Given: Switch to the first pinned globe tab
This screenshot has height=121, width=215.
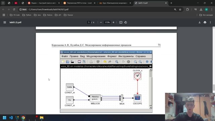Looking at the screenshot, I should coord(9,3).
